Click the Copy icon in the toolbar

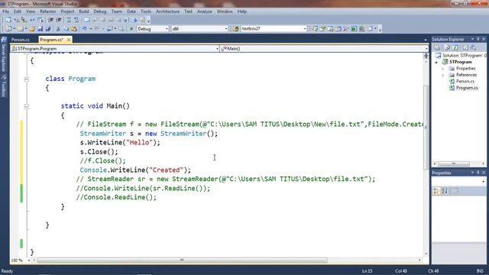pos(66,29)
